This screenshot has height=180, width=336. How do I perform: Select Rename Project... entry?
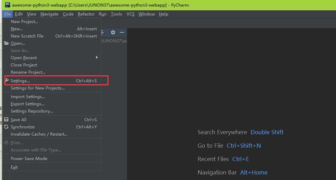[52, 72]
